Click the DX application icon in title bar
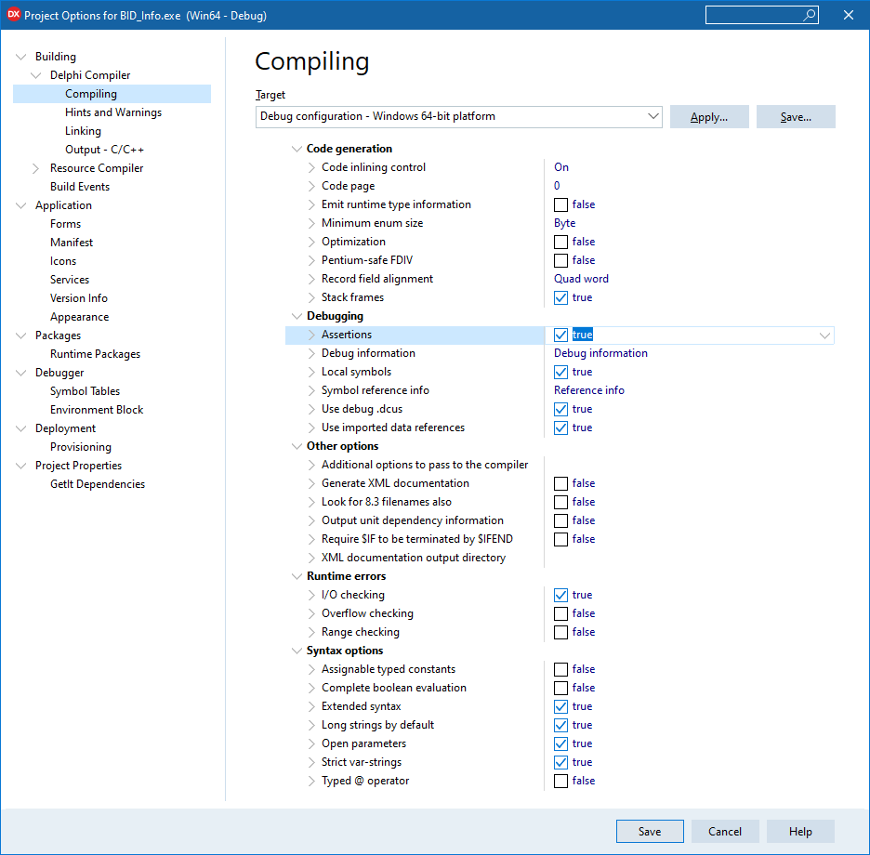The image size is (870, 855). coord(13,15)
